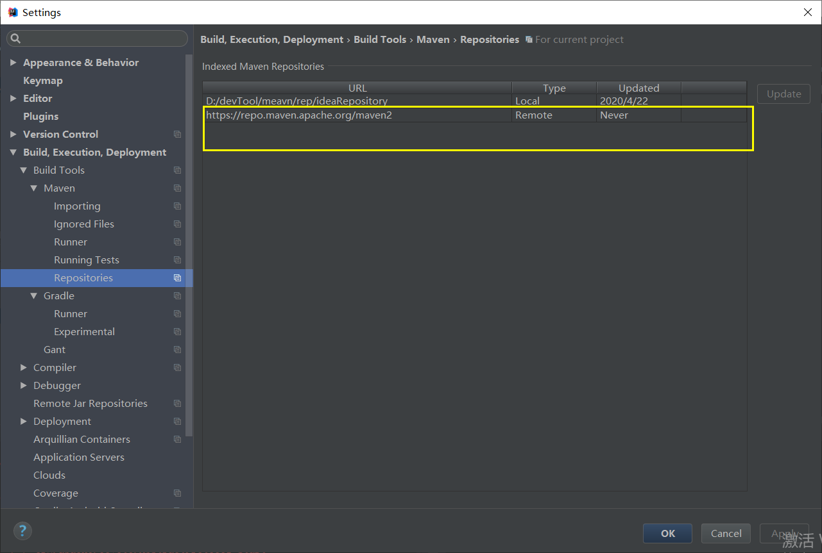
Task: Collapse Build, Execution, Deployment section
Action: (x=13, y=152)
